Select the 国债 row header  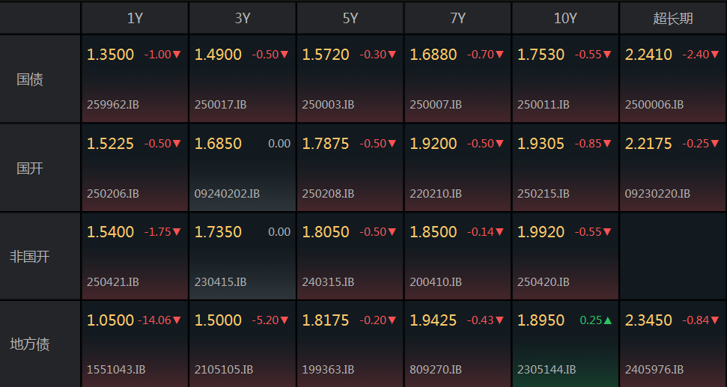(30, 79)
